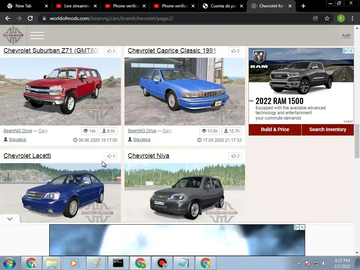Open Paint from the taskbar

95,263
